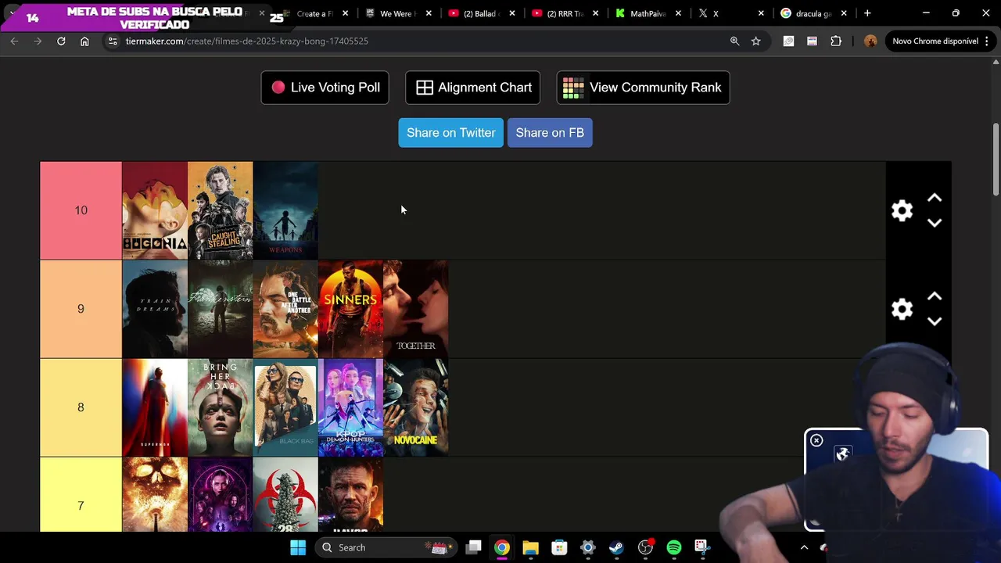Screen dimensions: 1001x563
Task: Open View Community Rank
Action: point(643,88)
